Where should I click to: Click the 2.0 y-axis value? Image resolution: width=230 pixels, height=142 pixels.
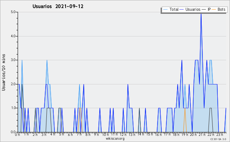click(13, 84)
